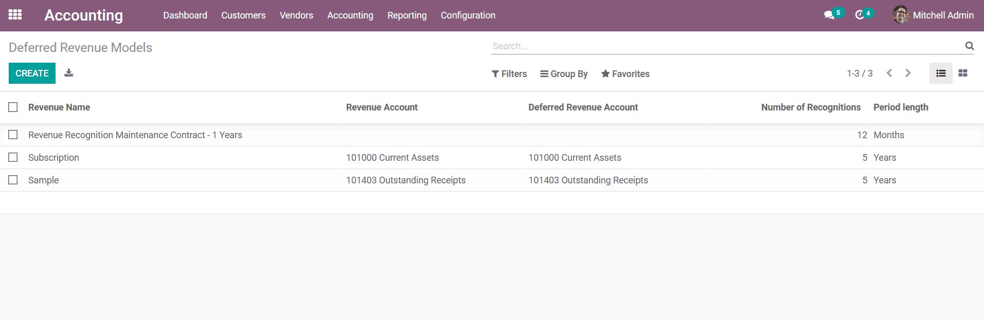Sort by Period length column
Viewport: 984px width, 320px height.
[901, 107]
